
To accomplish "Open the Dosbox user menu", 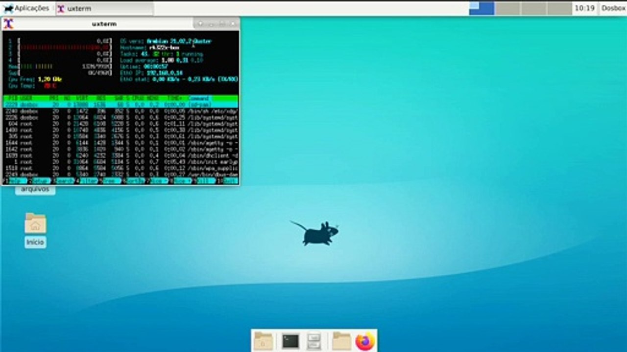I will [x=613, y=8].
